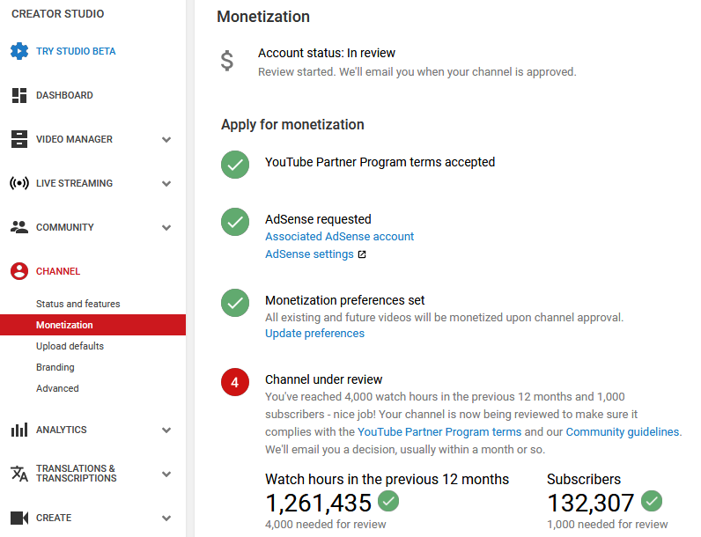
Task: Click the Channel under review heading
Action: pos(324,379)
